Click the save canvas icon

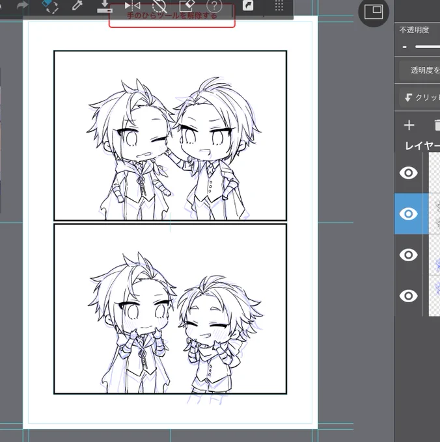point(105,6)
